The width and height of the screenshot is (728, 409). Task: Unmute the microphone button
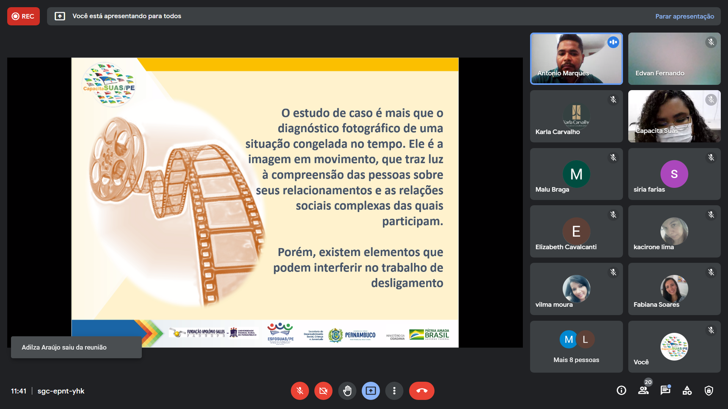pyautogui.click(x=300, y=391)
